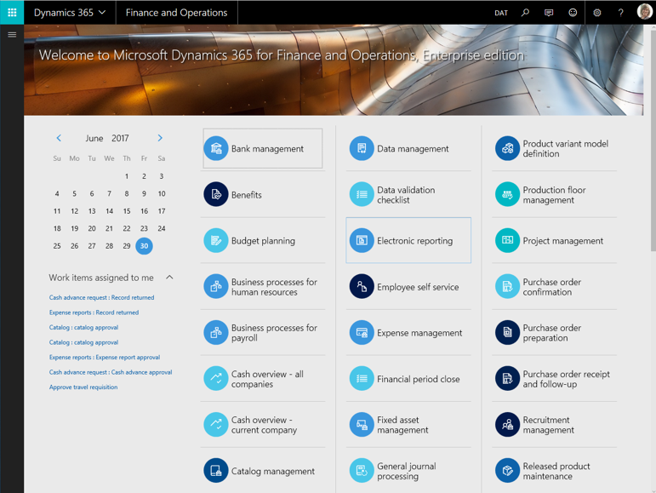Select June 30 in the calendar
Image resolution: width=656 pixels, height=493 pixels.
pyautogui.click(x=144, y=246)
